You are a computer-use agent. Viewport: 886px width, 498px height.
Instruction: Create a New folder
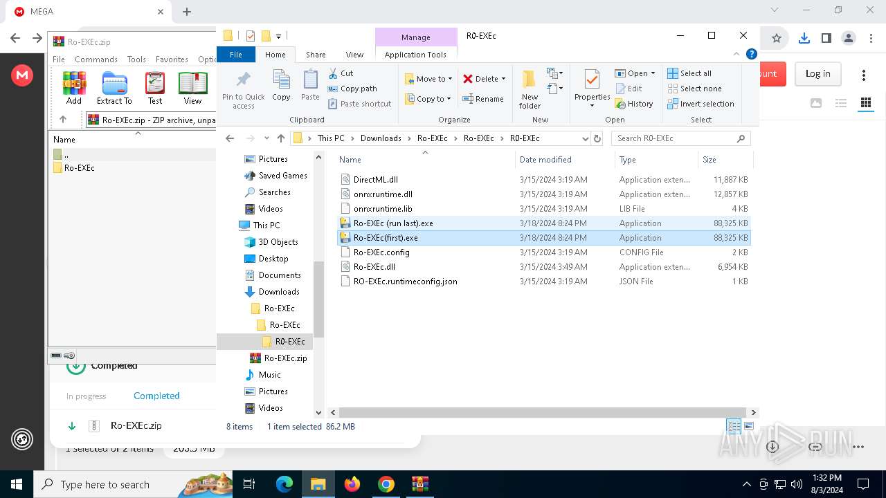(530, 89)
